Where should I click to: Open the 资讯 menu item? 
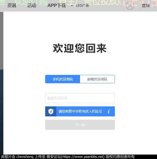coord(12,6)
